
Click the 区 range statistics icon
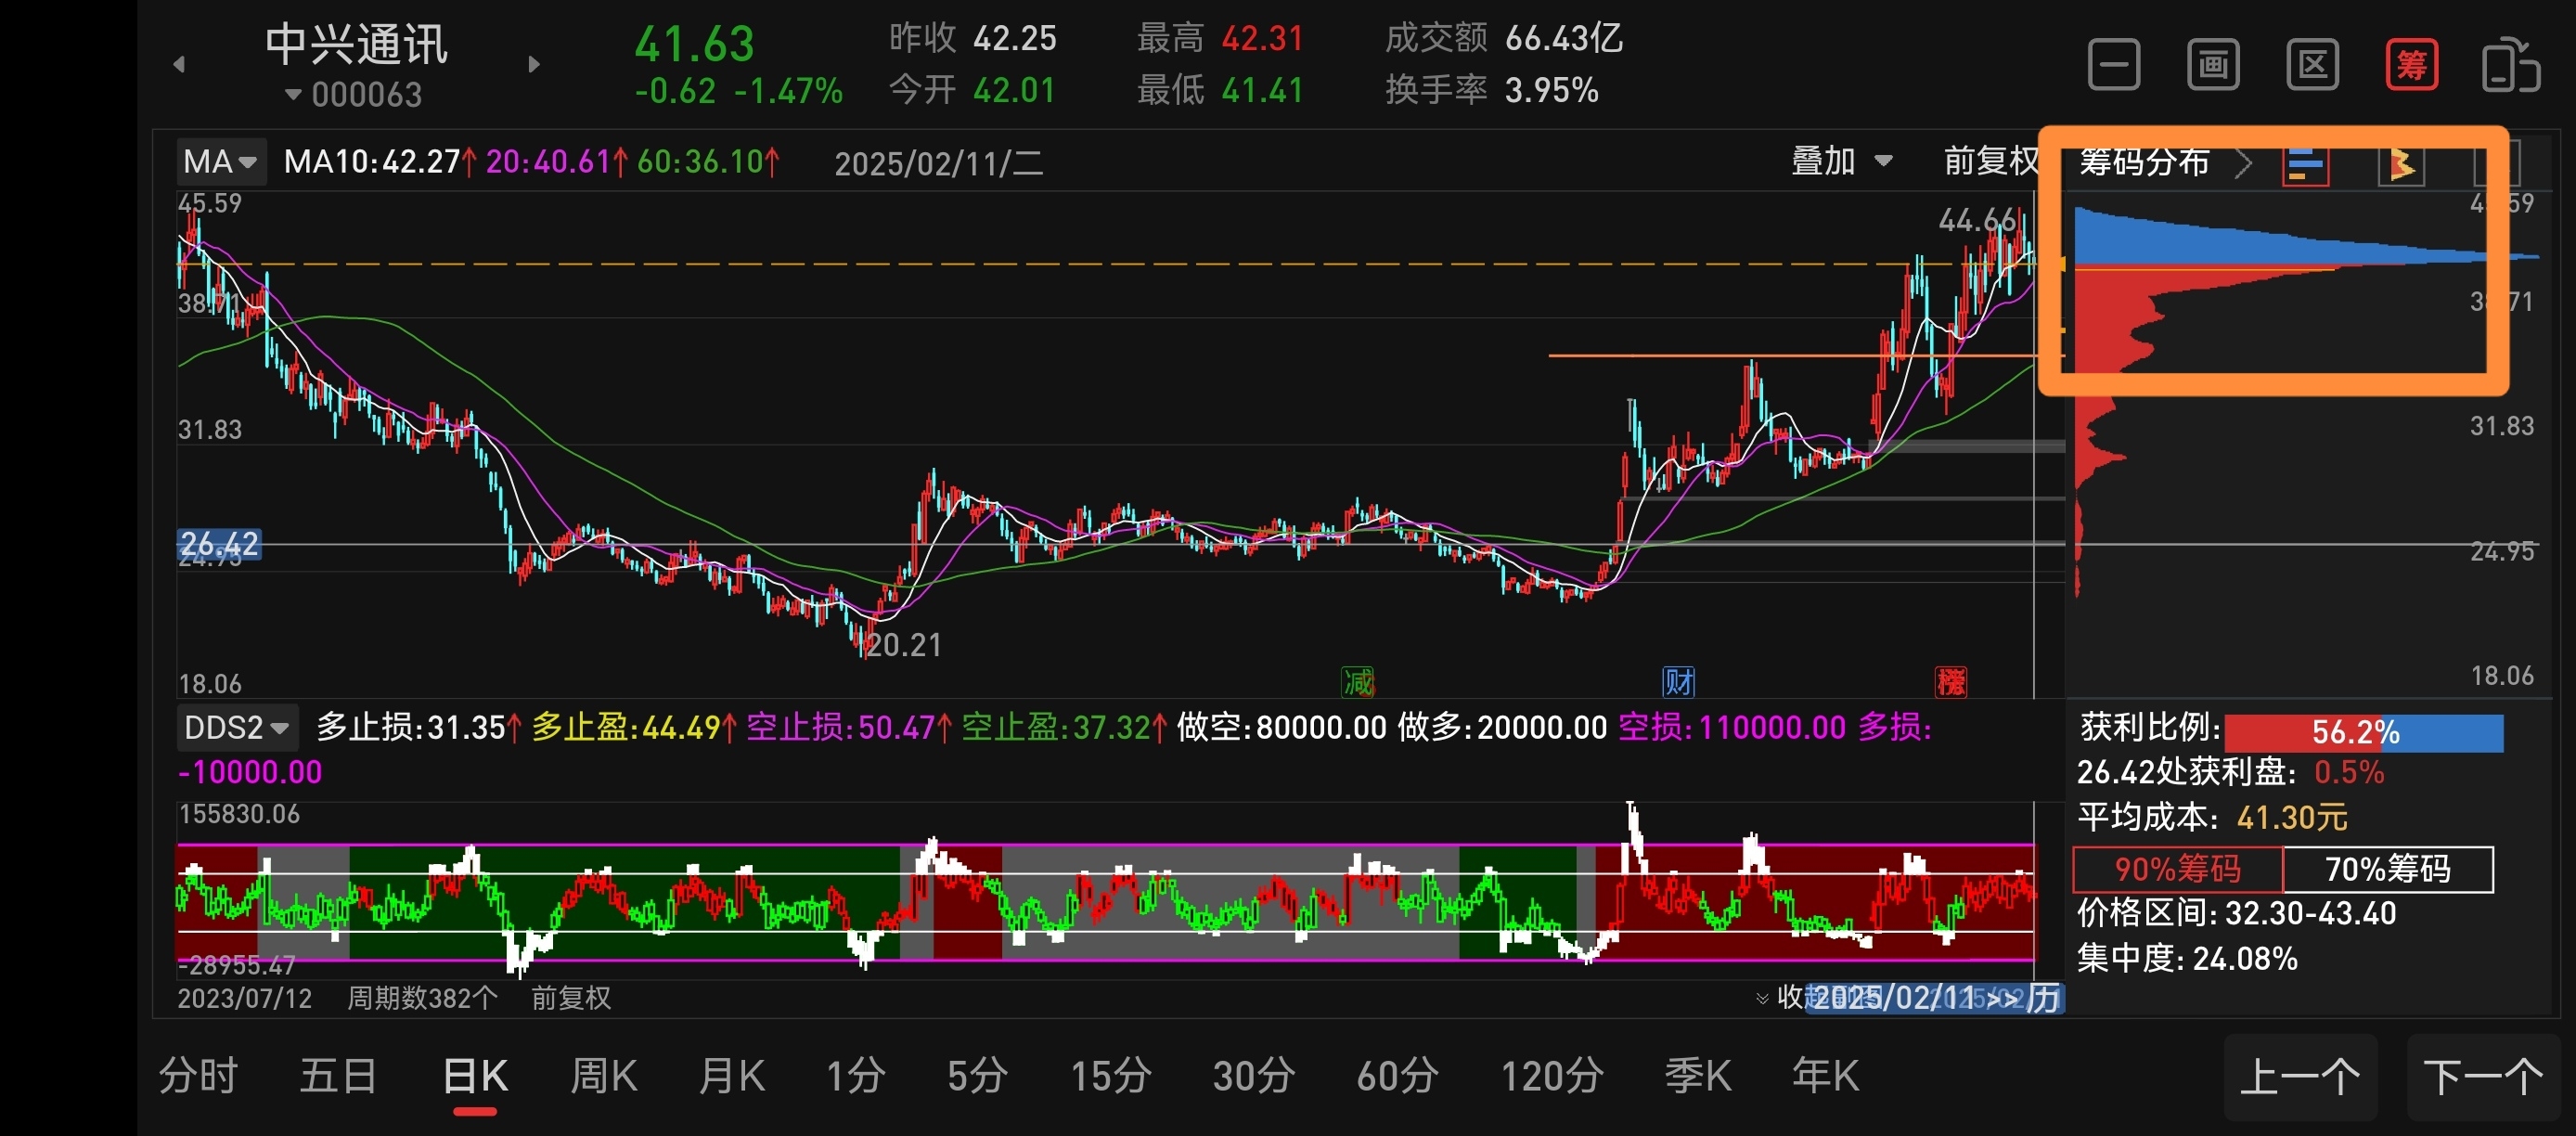click(2312, 66)
